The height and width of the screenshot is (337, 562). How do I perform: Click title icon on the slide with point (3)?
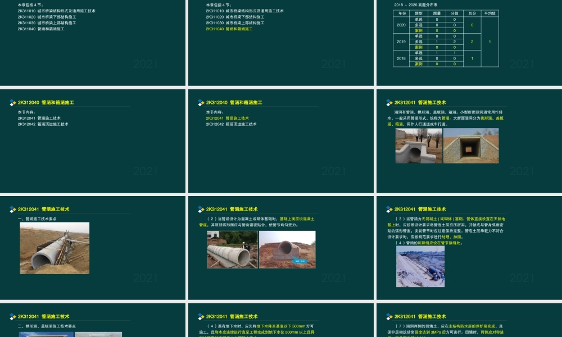(389, 210)
